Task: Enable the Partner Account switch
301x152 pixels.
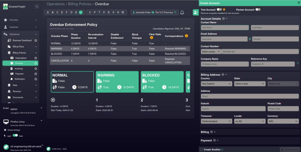Action: (258, 9)
